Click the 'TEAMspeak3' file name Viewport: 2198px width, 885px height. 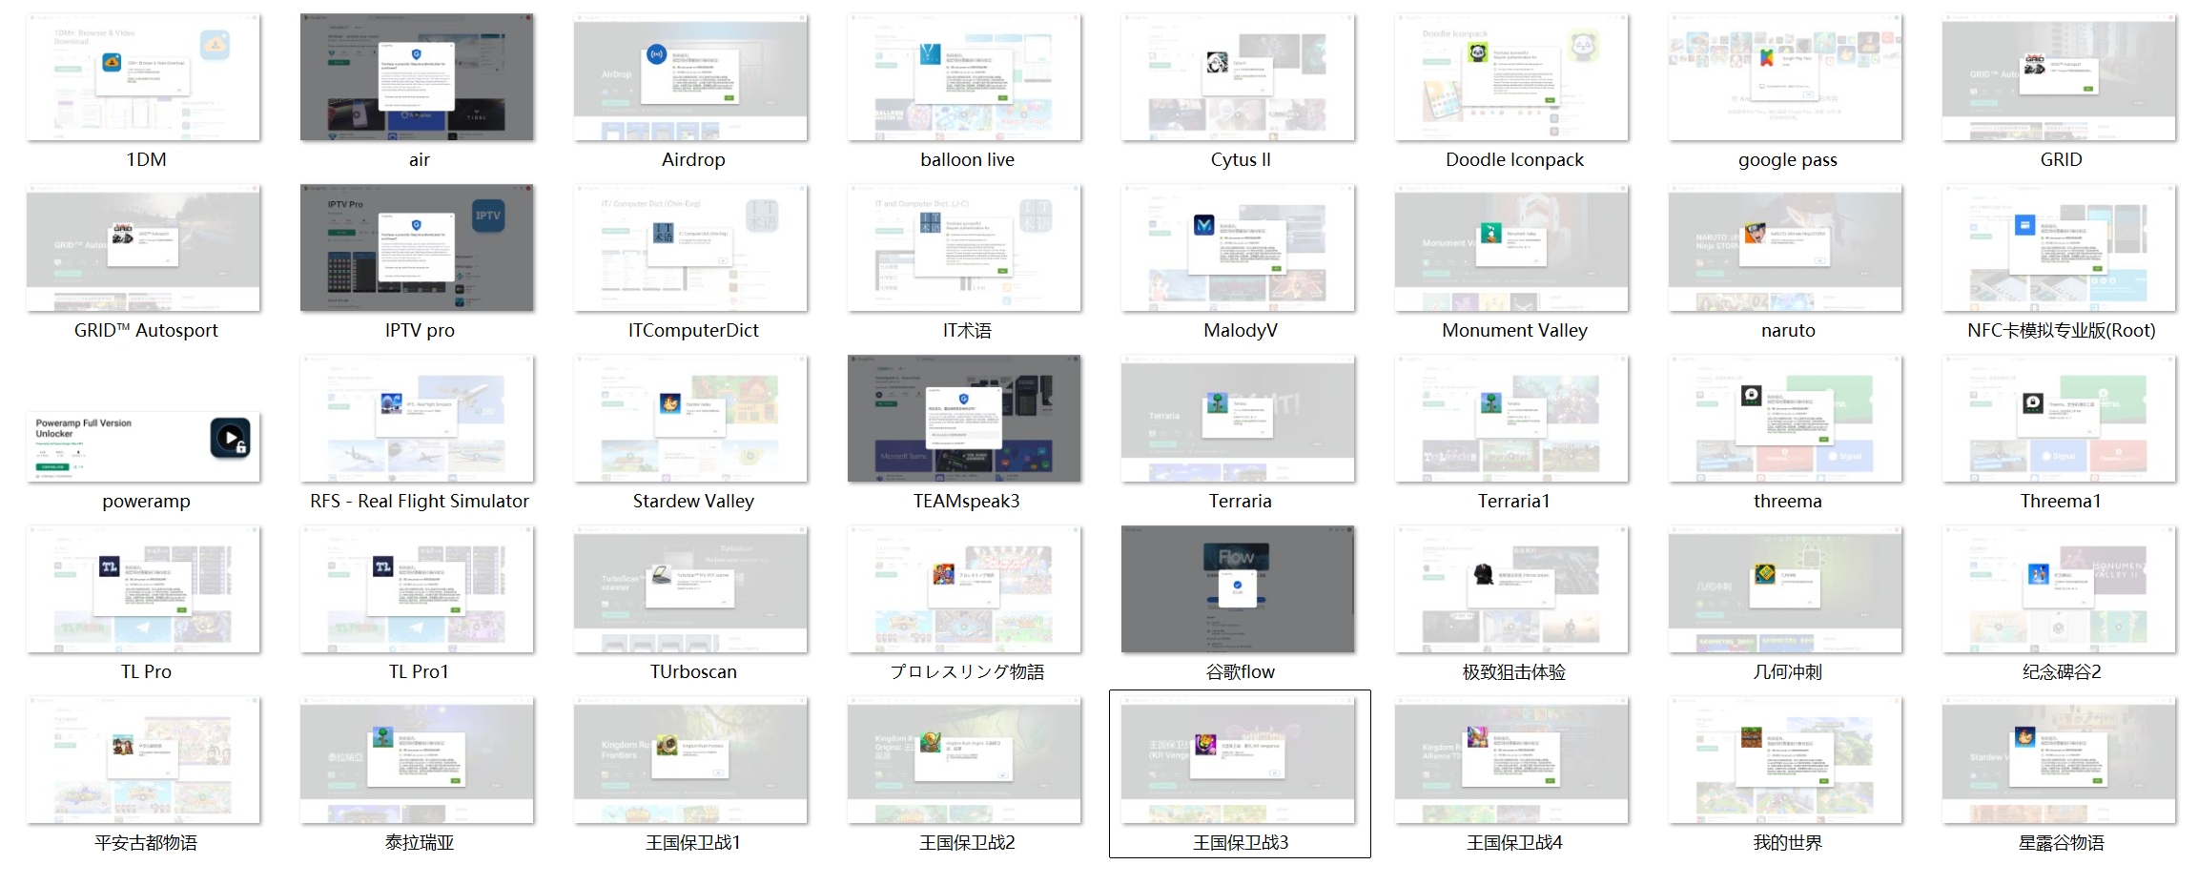point(967,502)
